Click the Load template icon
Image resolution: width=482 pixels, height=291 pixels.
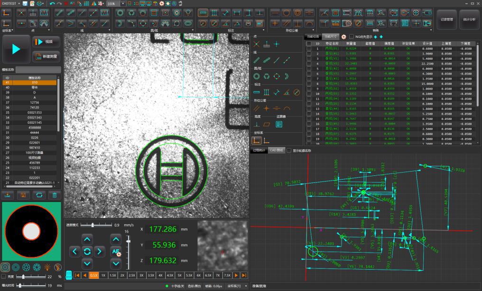[8, 195]
